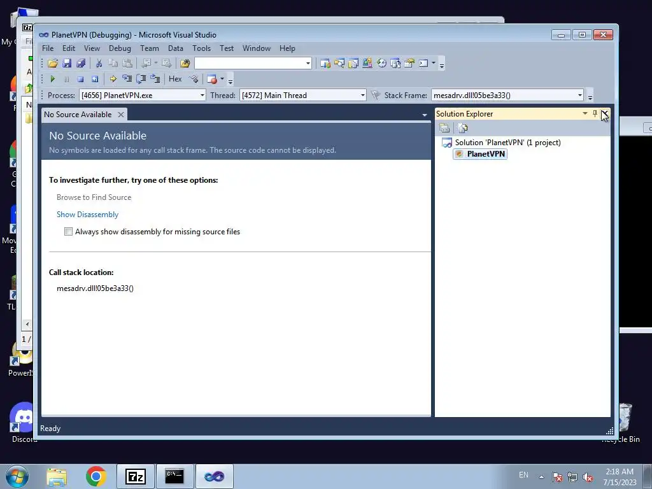This screenshot has height=489, width=652.
Task: Click the volume icon in system tray
Action: (588, 477)
